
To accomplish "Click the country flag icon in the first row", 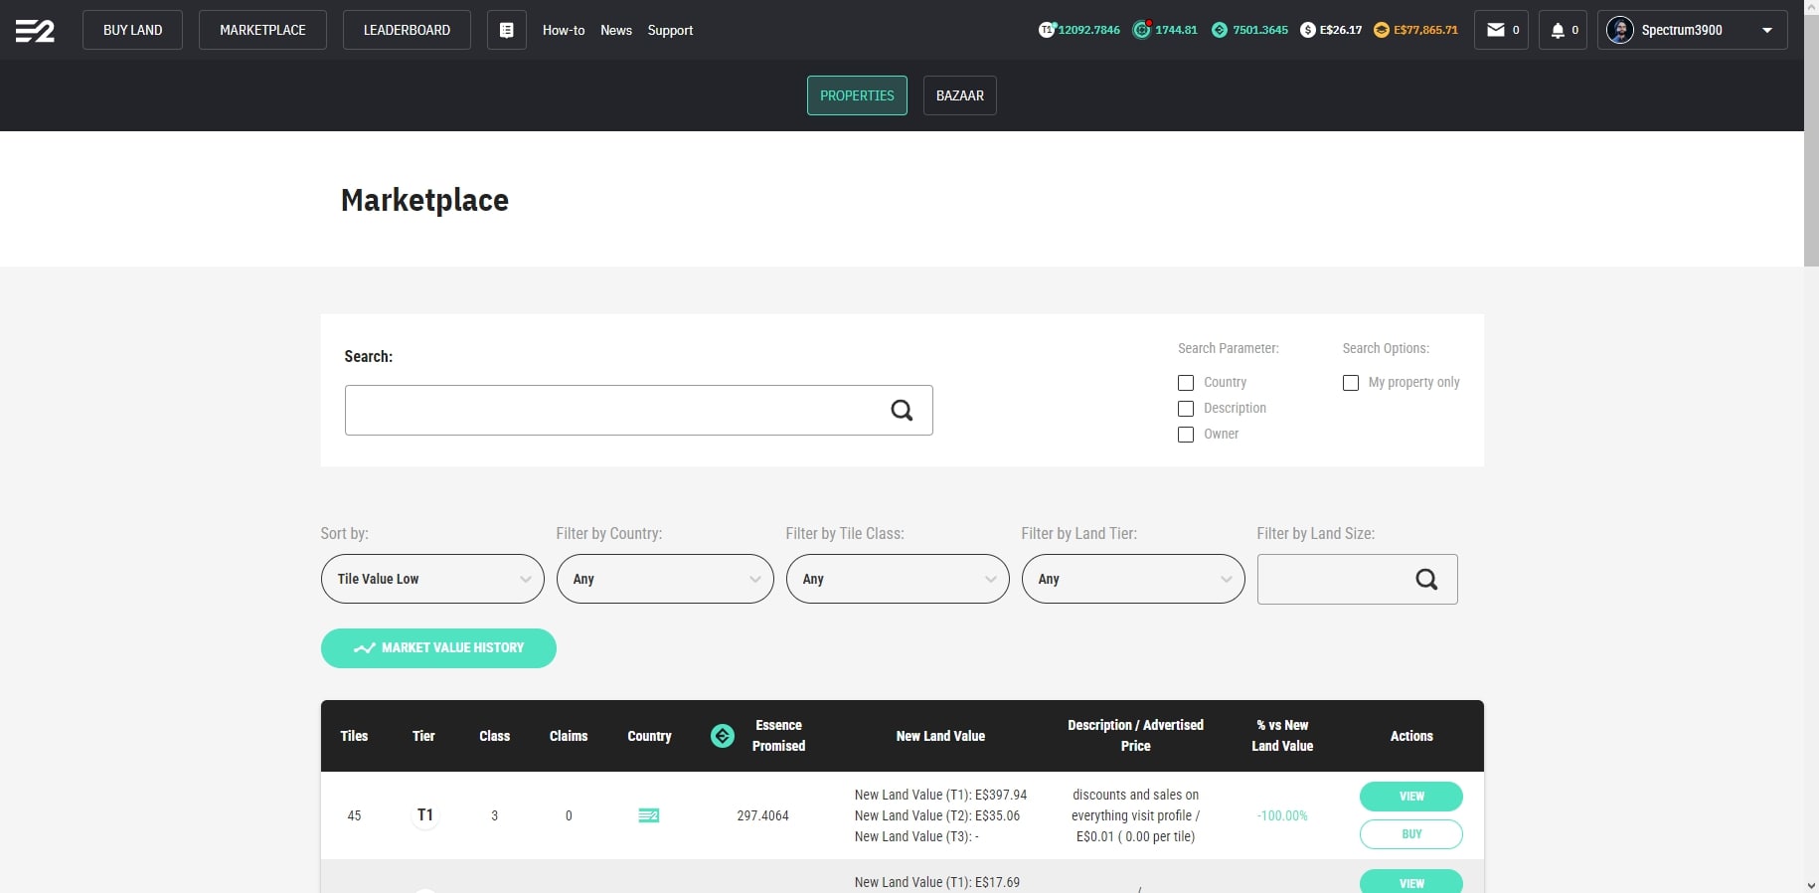I will click(649, 815).
